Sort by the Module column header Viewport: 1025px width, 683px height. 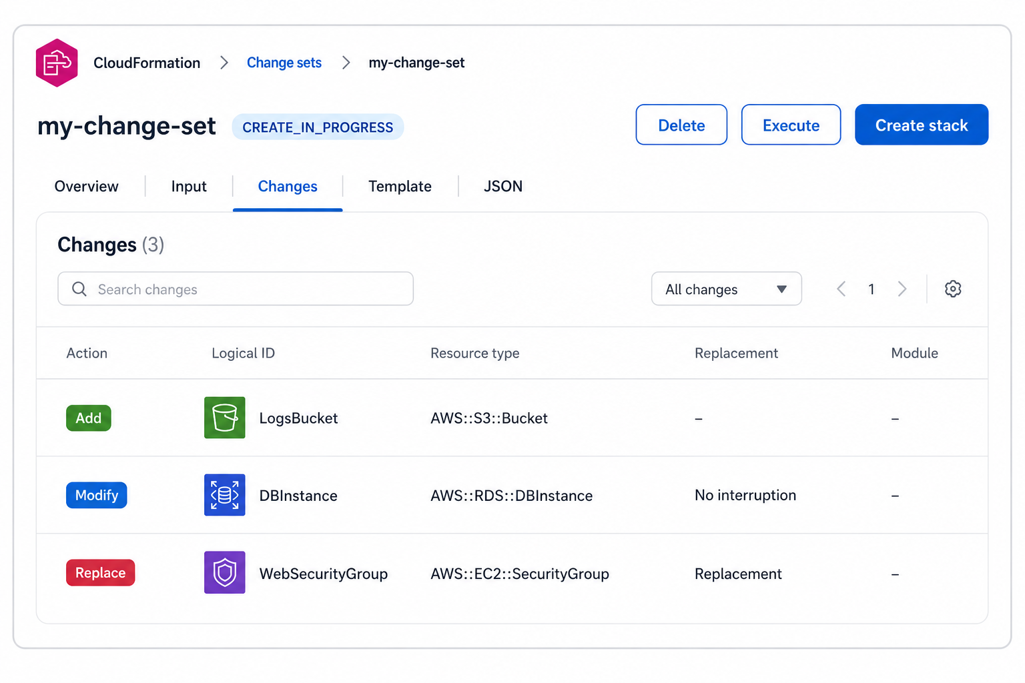tap(914, 353)
